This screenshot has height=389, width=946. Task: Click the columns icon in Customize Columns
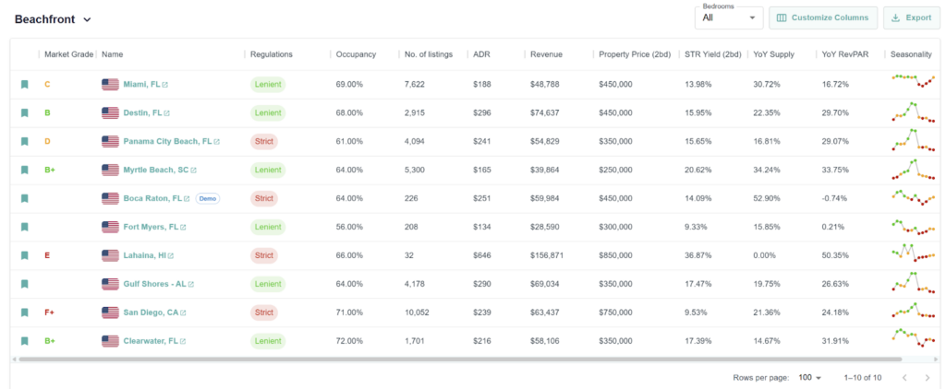click(782, 18)
